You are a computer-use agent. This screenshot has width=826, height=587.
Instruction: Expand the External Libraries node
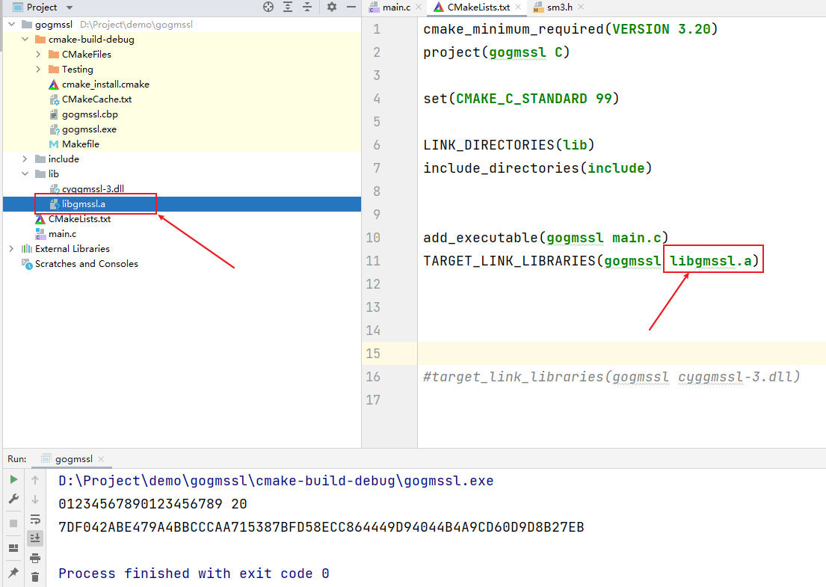pos(10,248)
